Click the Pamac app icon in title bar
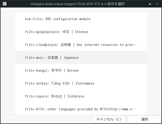The width and height of the screenshot is (162, 124). (x=5, y=4)
